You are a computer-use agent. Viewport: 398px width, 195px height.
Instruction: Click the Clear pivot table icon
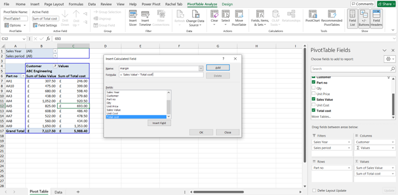pos(214,18)
